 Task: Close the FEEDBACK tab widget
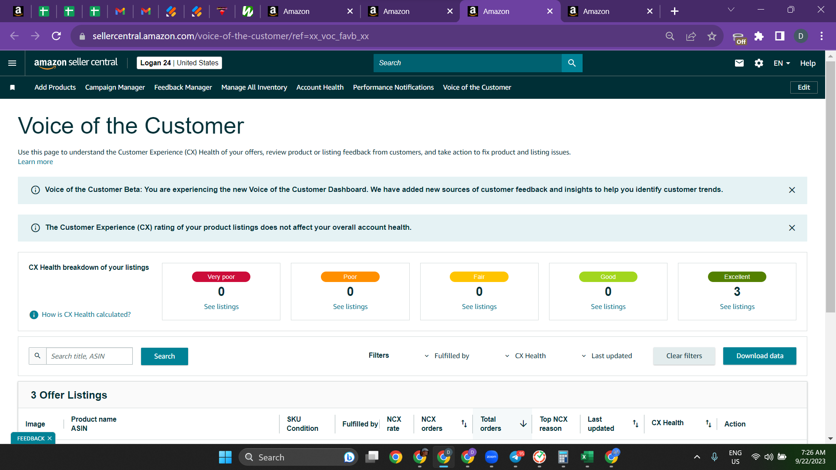tap(50, 438)
